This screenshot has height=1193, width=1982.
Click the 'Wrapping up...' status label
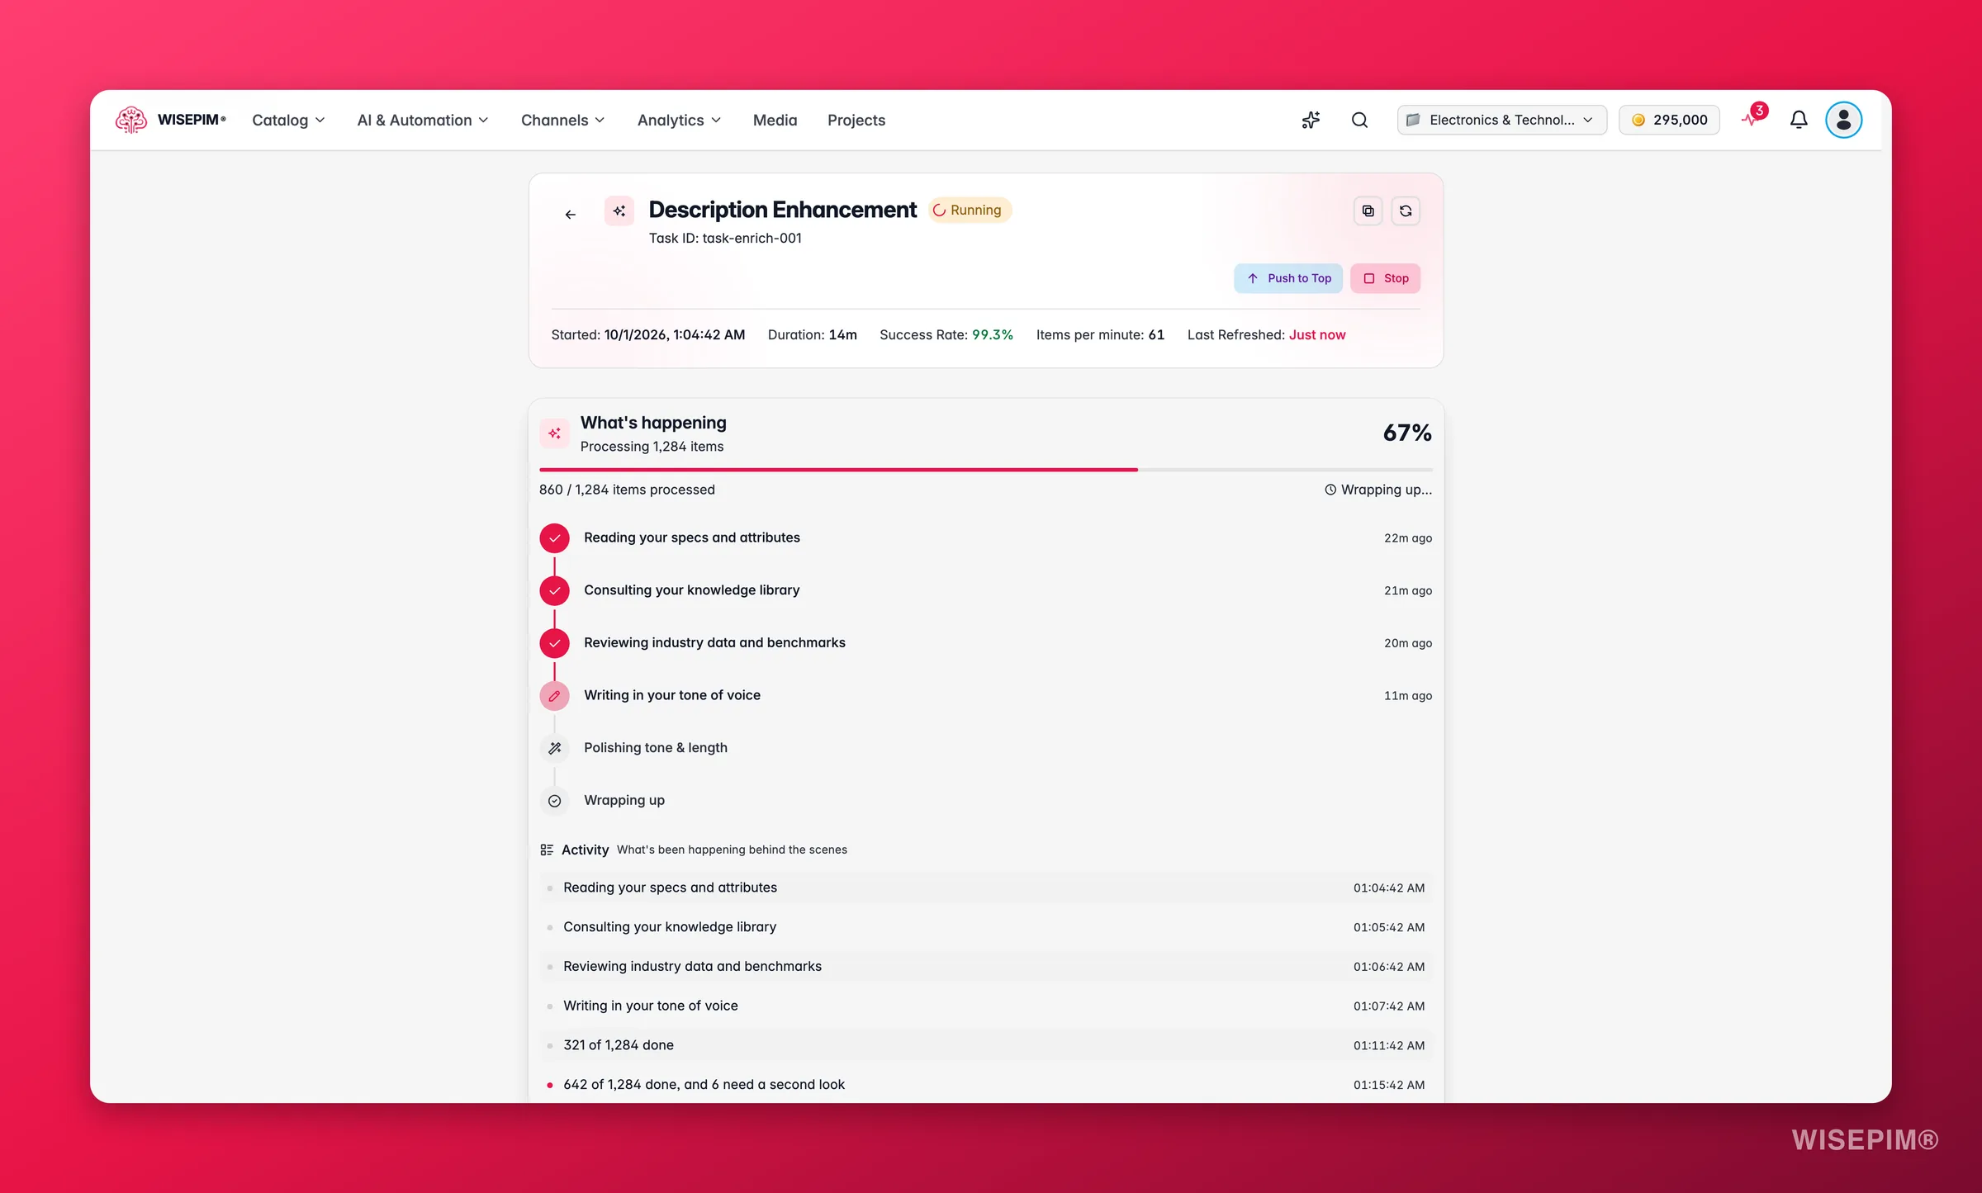point(1378,490)
